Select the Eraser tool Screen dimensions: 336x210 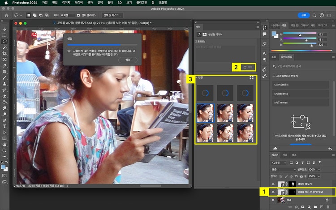pyautogui.click(x=4, y=95)
